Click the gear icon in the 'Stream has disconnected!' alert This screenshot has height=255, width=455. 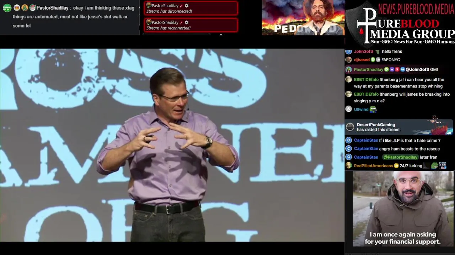coord(187,6)
